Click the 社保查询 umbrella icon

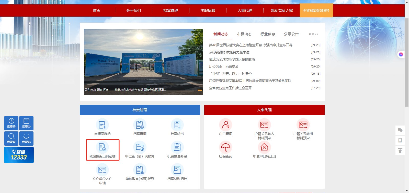pos(226,147)
